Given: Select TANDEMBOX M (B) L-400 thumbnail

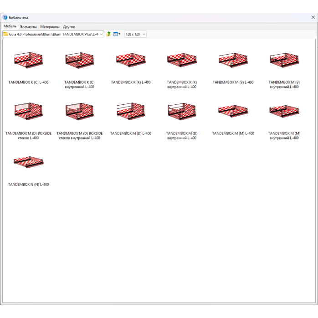Looking at the screenshot, I should 233,60.
